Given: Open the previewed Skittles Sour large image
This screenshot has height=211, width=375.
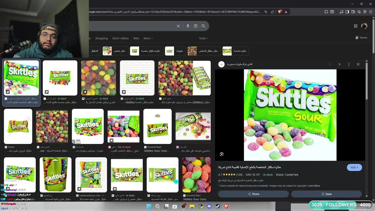Looking at the screenshot, I should (x=290, y=115).
